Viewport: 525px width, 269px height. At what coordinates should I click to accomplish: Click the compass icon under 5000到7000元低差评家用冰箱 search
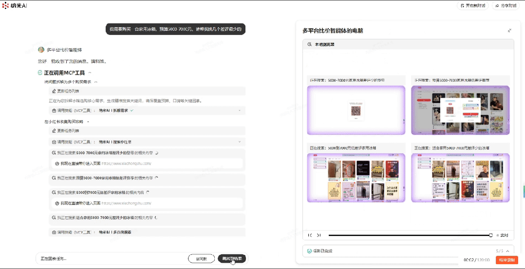(57, 203)
